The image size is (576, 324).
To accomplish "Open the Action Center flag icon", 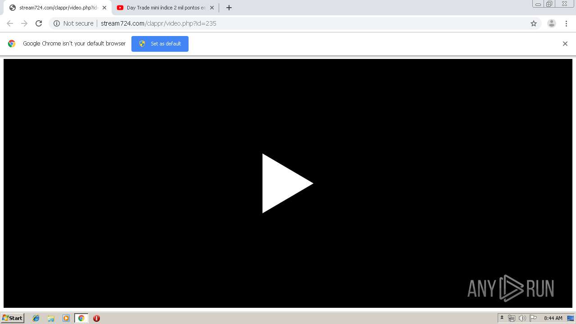I will pos(533,318).
